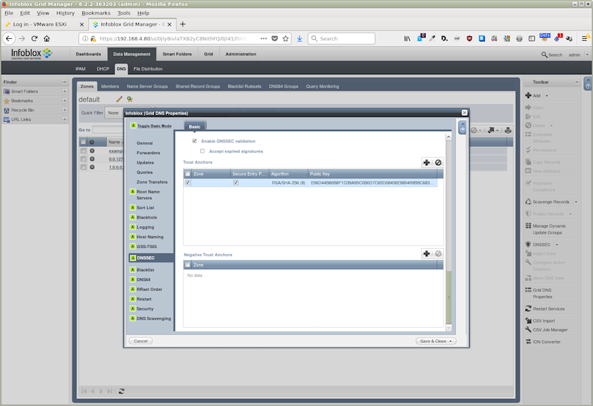Open Administration tab

click(x=240, y=54)
